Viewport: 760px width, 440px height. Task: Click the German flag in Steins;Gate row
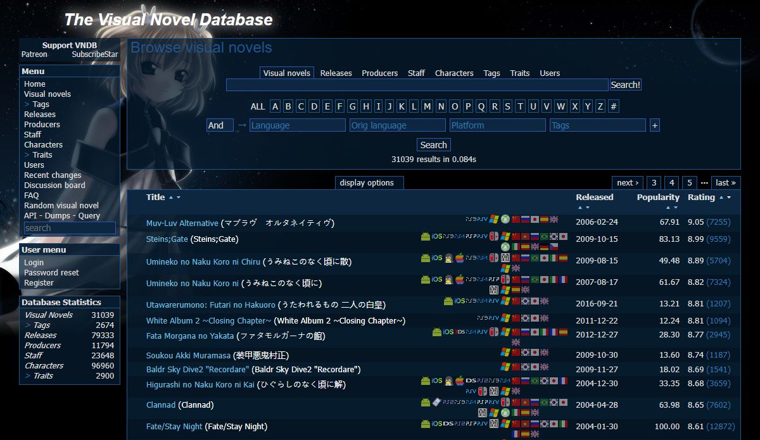(544, 246)
